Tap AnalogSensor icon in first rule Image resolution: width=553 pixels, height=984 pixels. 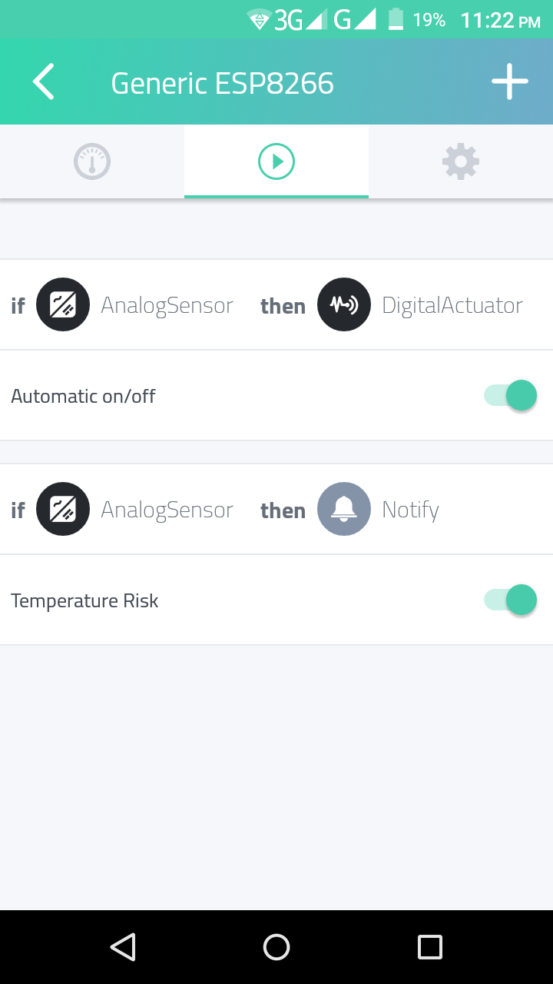pos(63,305)
